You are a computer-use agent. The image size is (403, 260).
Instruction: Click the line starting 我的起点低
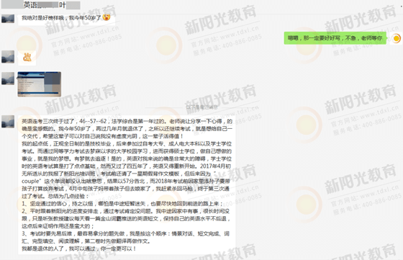127,144
